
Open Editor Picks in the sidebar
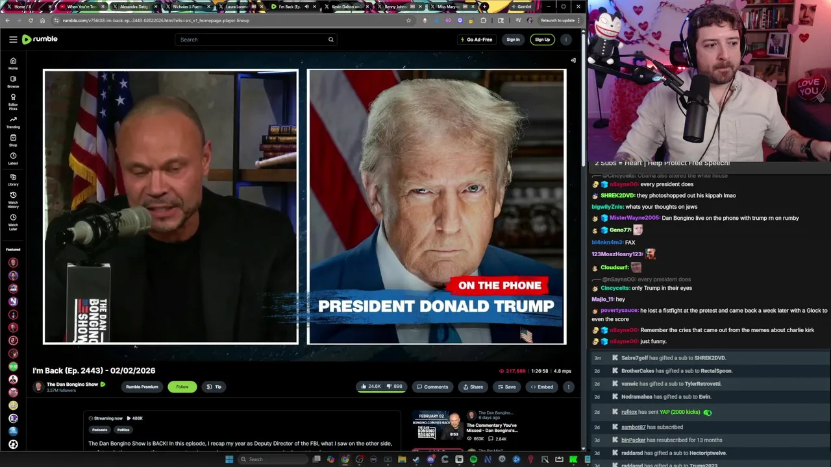13,102
